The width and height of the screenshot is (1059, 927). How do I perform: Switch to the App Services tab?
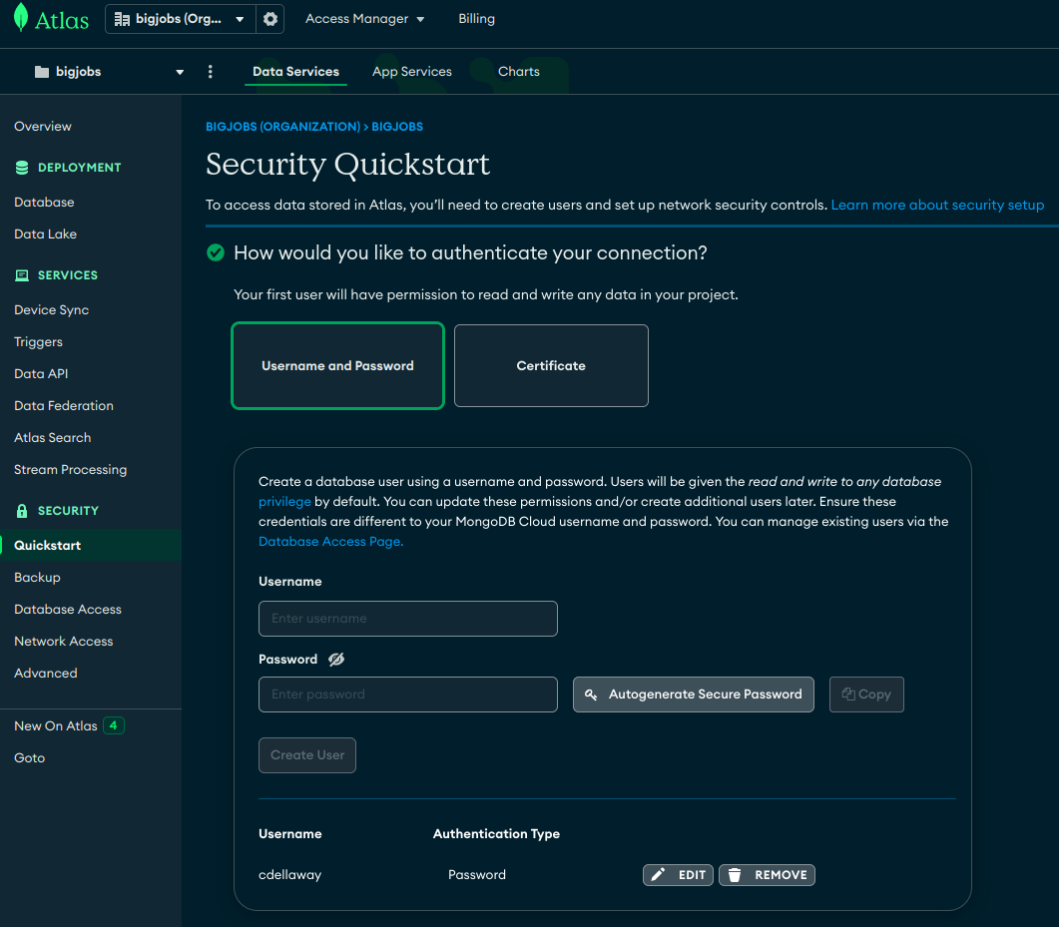click(x=411, y=72)
